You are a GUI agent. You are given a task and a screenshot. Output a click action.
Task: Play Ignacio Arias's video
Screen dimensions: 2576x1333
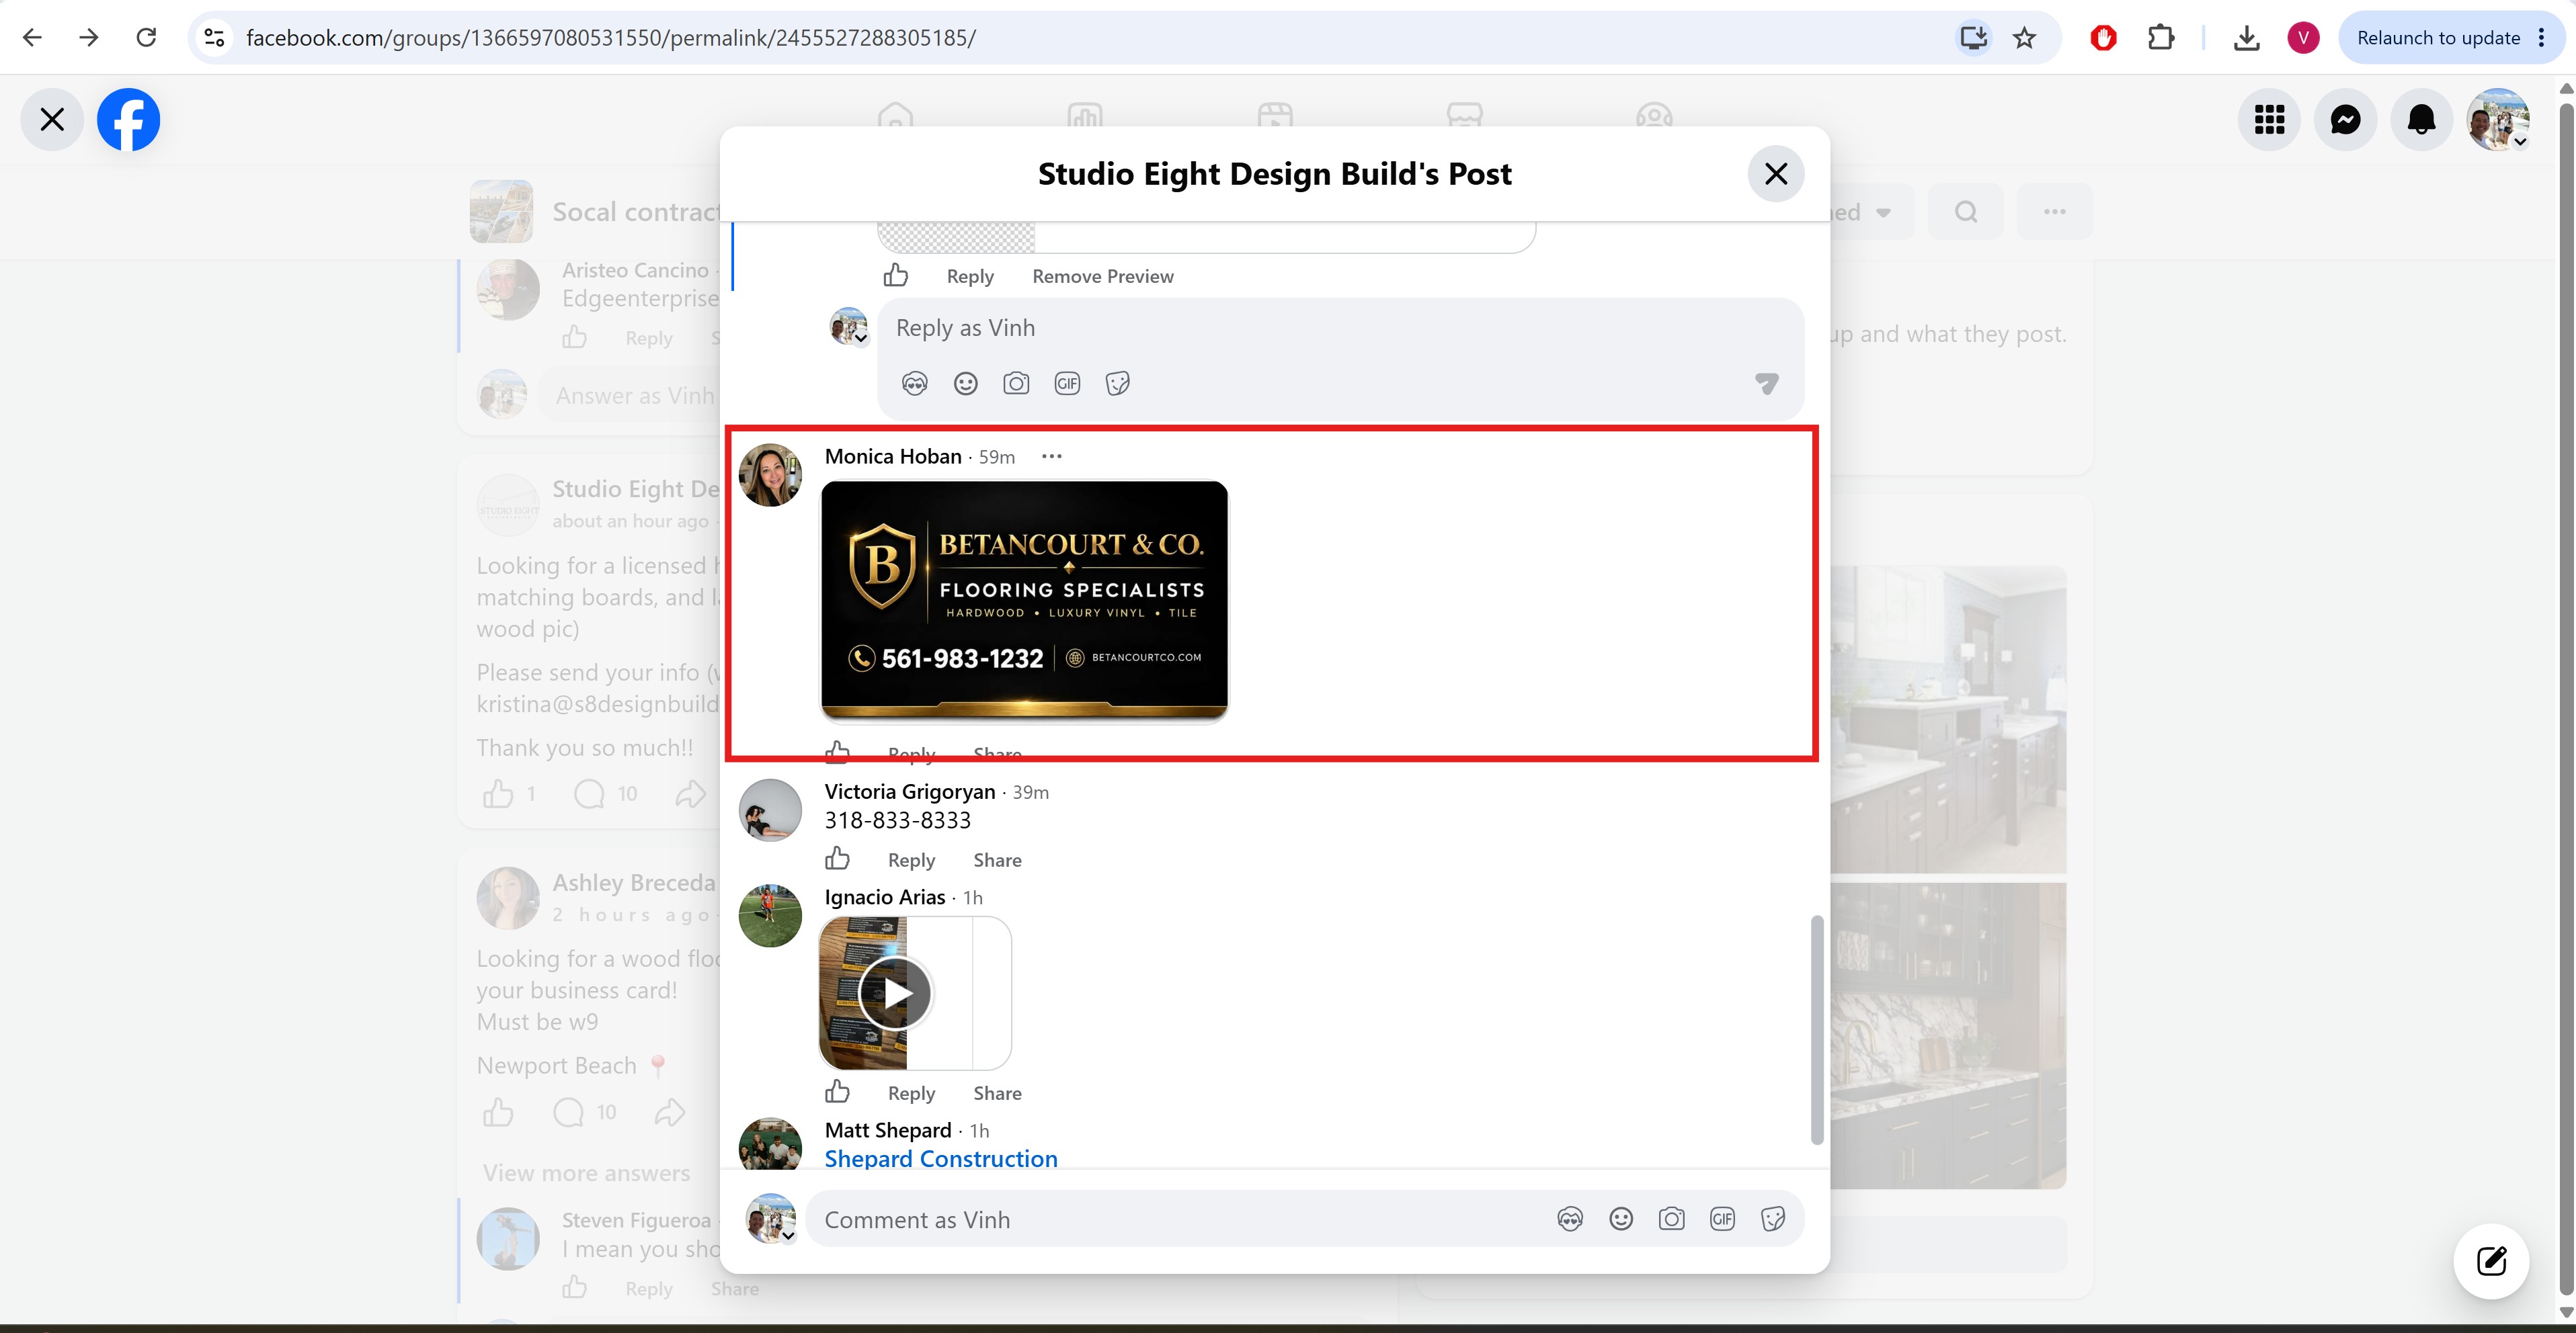tap(895, 993)
